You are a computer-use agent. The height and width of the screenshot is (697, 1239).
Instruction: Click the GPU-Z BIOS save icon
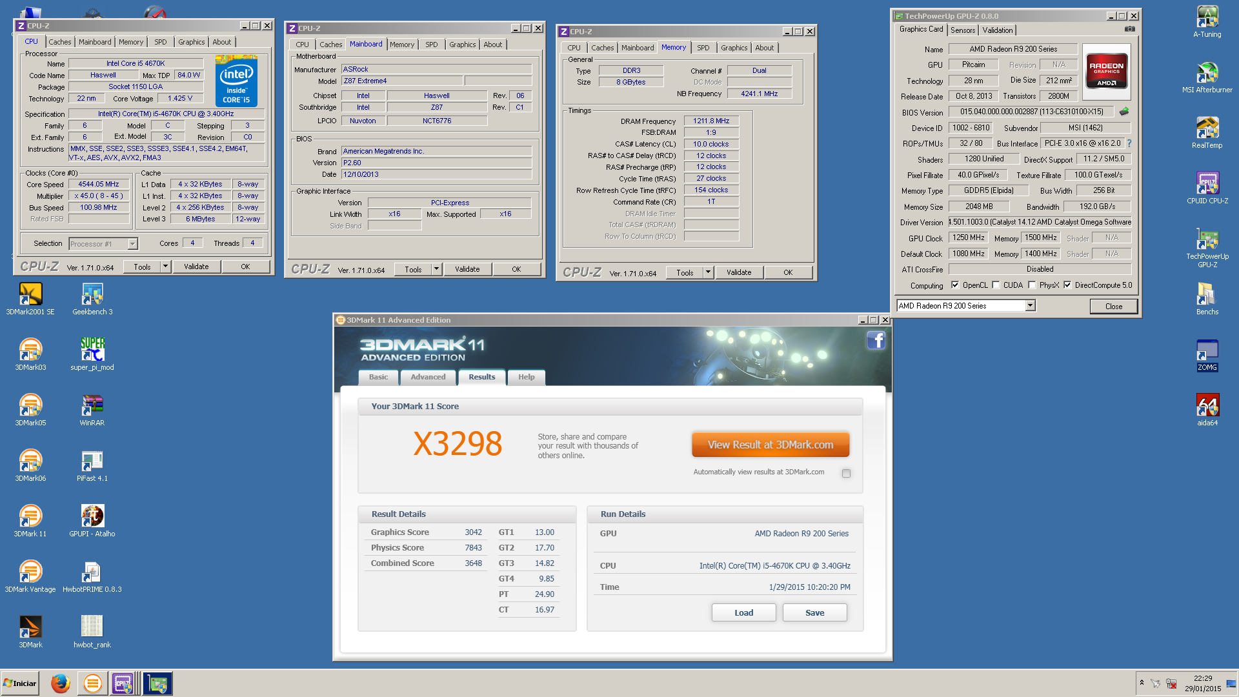pyautogui.click(x=1124, y=112)
